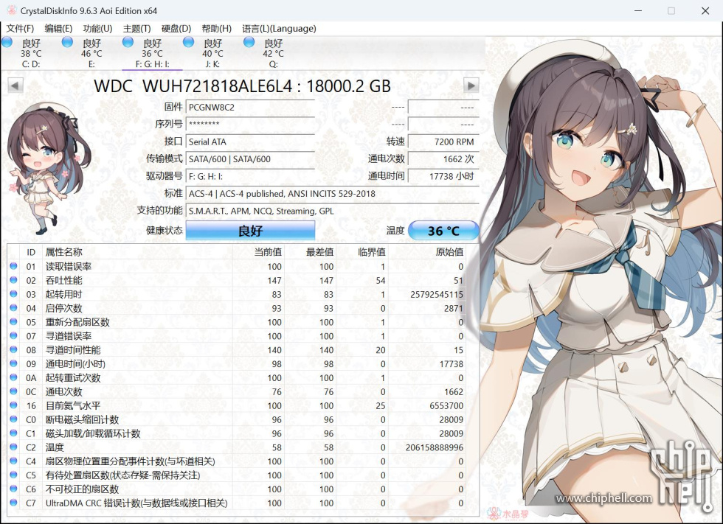723x524 pixels.
Task: Click the SATA/600 transfer mode field
Action: tap(250, 159)
